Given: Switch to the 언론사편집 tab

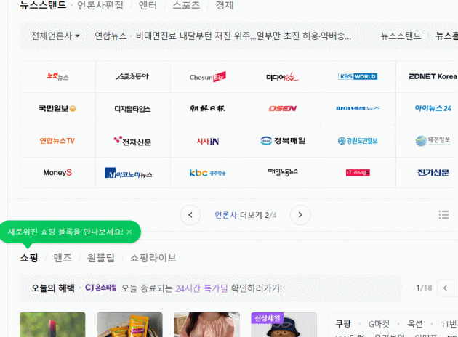Looking at the screenshot, I should click(x=100, y=5).
